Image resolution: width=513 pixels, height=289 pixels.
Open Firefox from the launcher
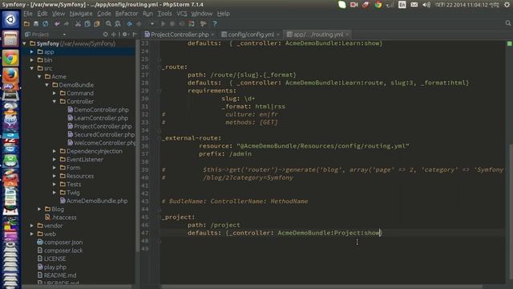[x=10, y=75]
